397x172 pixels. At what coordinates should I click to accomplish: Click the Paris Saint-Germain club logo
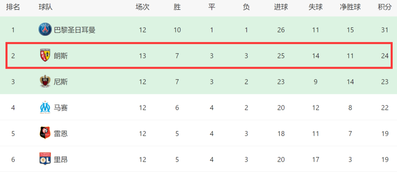(45, 29)
